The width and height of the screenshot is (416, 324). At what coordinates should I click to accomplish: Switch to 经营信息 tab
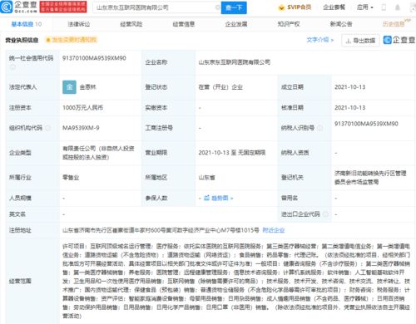pyautogui.click(x=184, y=24)
